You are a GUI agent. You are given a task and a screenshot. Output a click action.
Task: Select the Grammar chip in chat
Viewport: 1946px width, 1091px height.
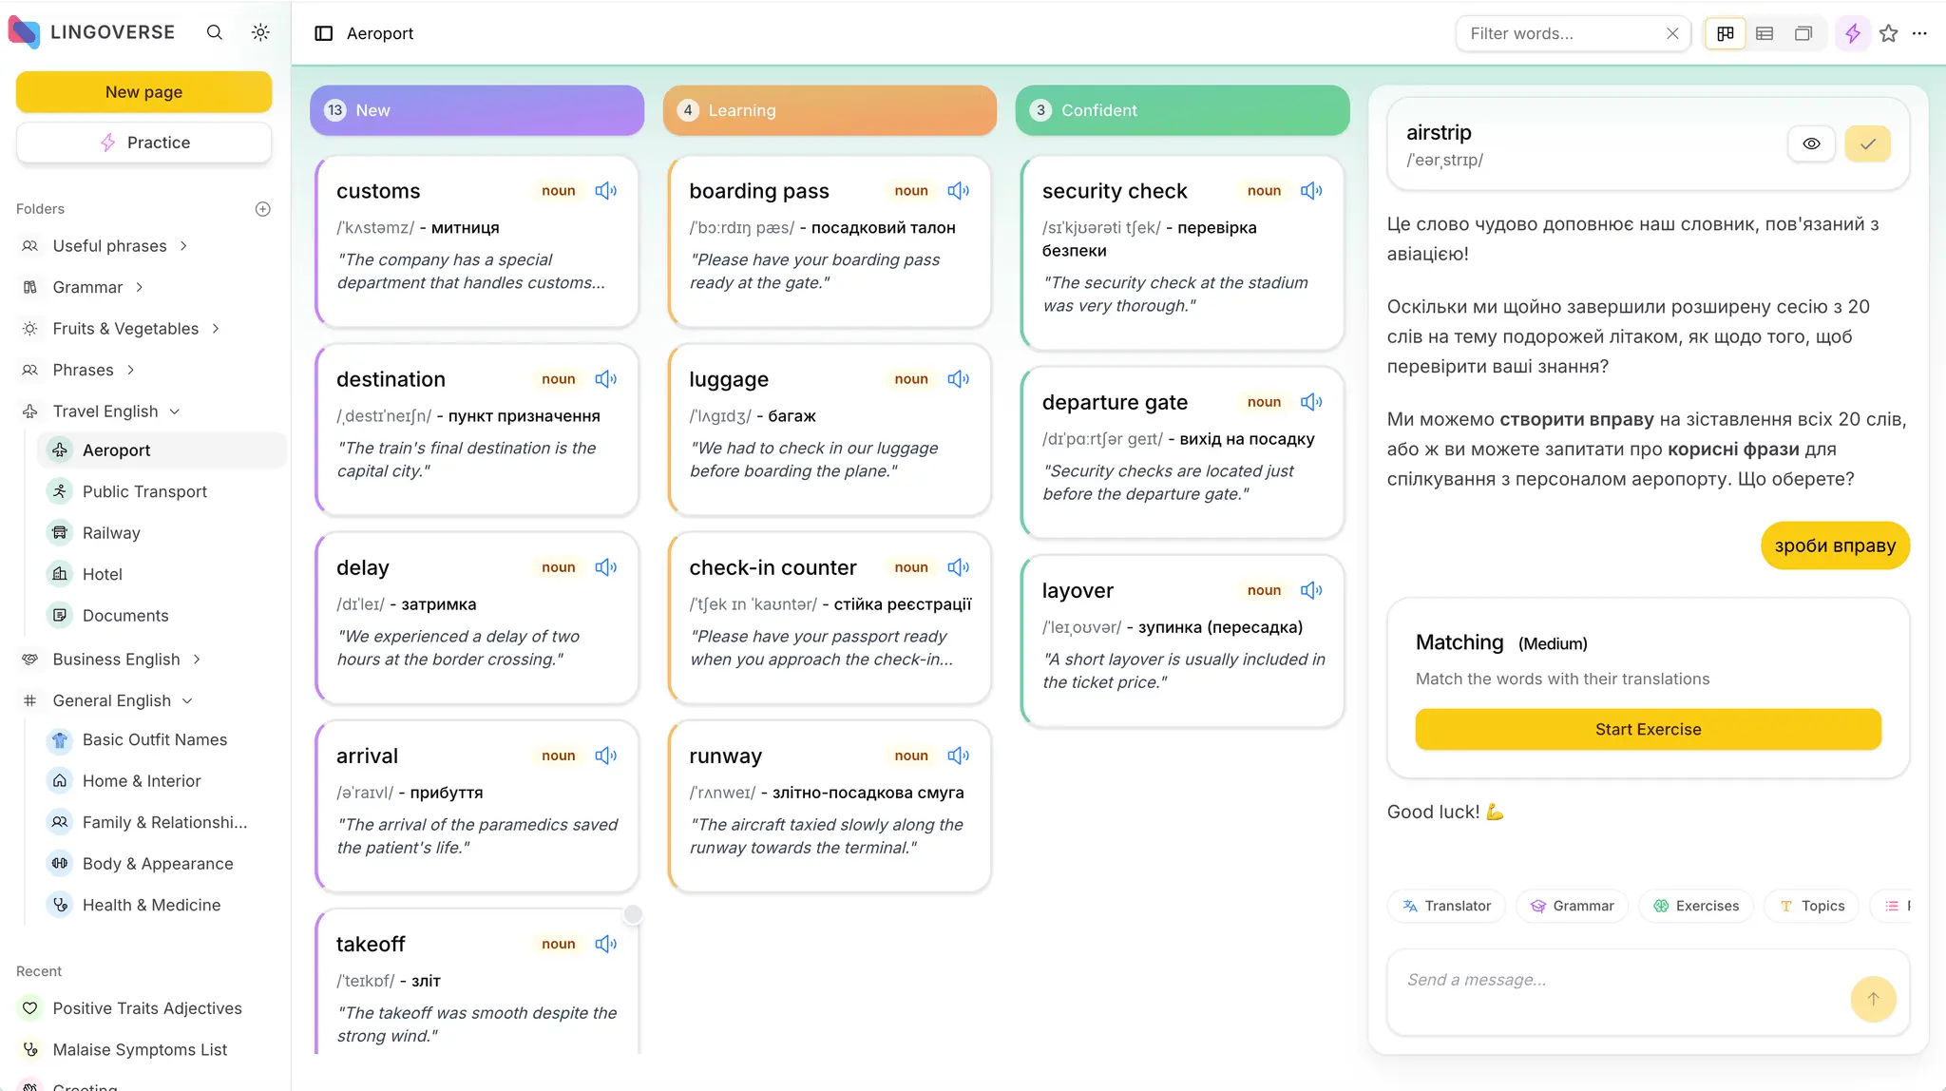pos(1572,906)
